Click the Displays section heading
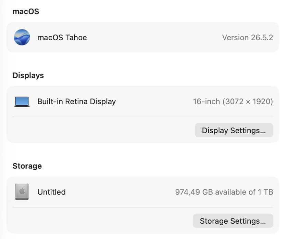287x239 pixels. [28, 76]
